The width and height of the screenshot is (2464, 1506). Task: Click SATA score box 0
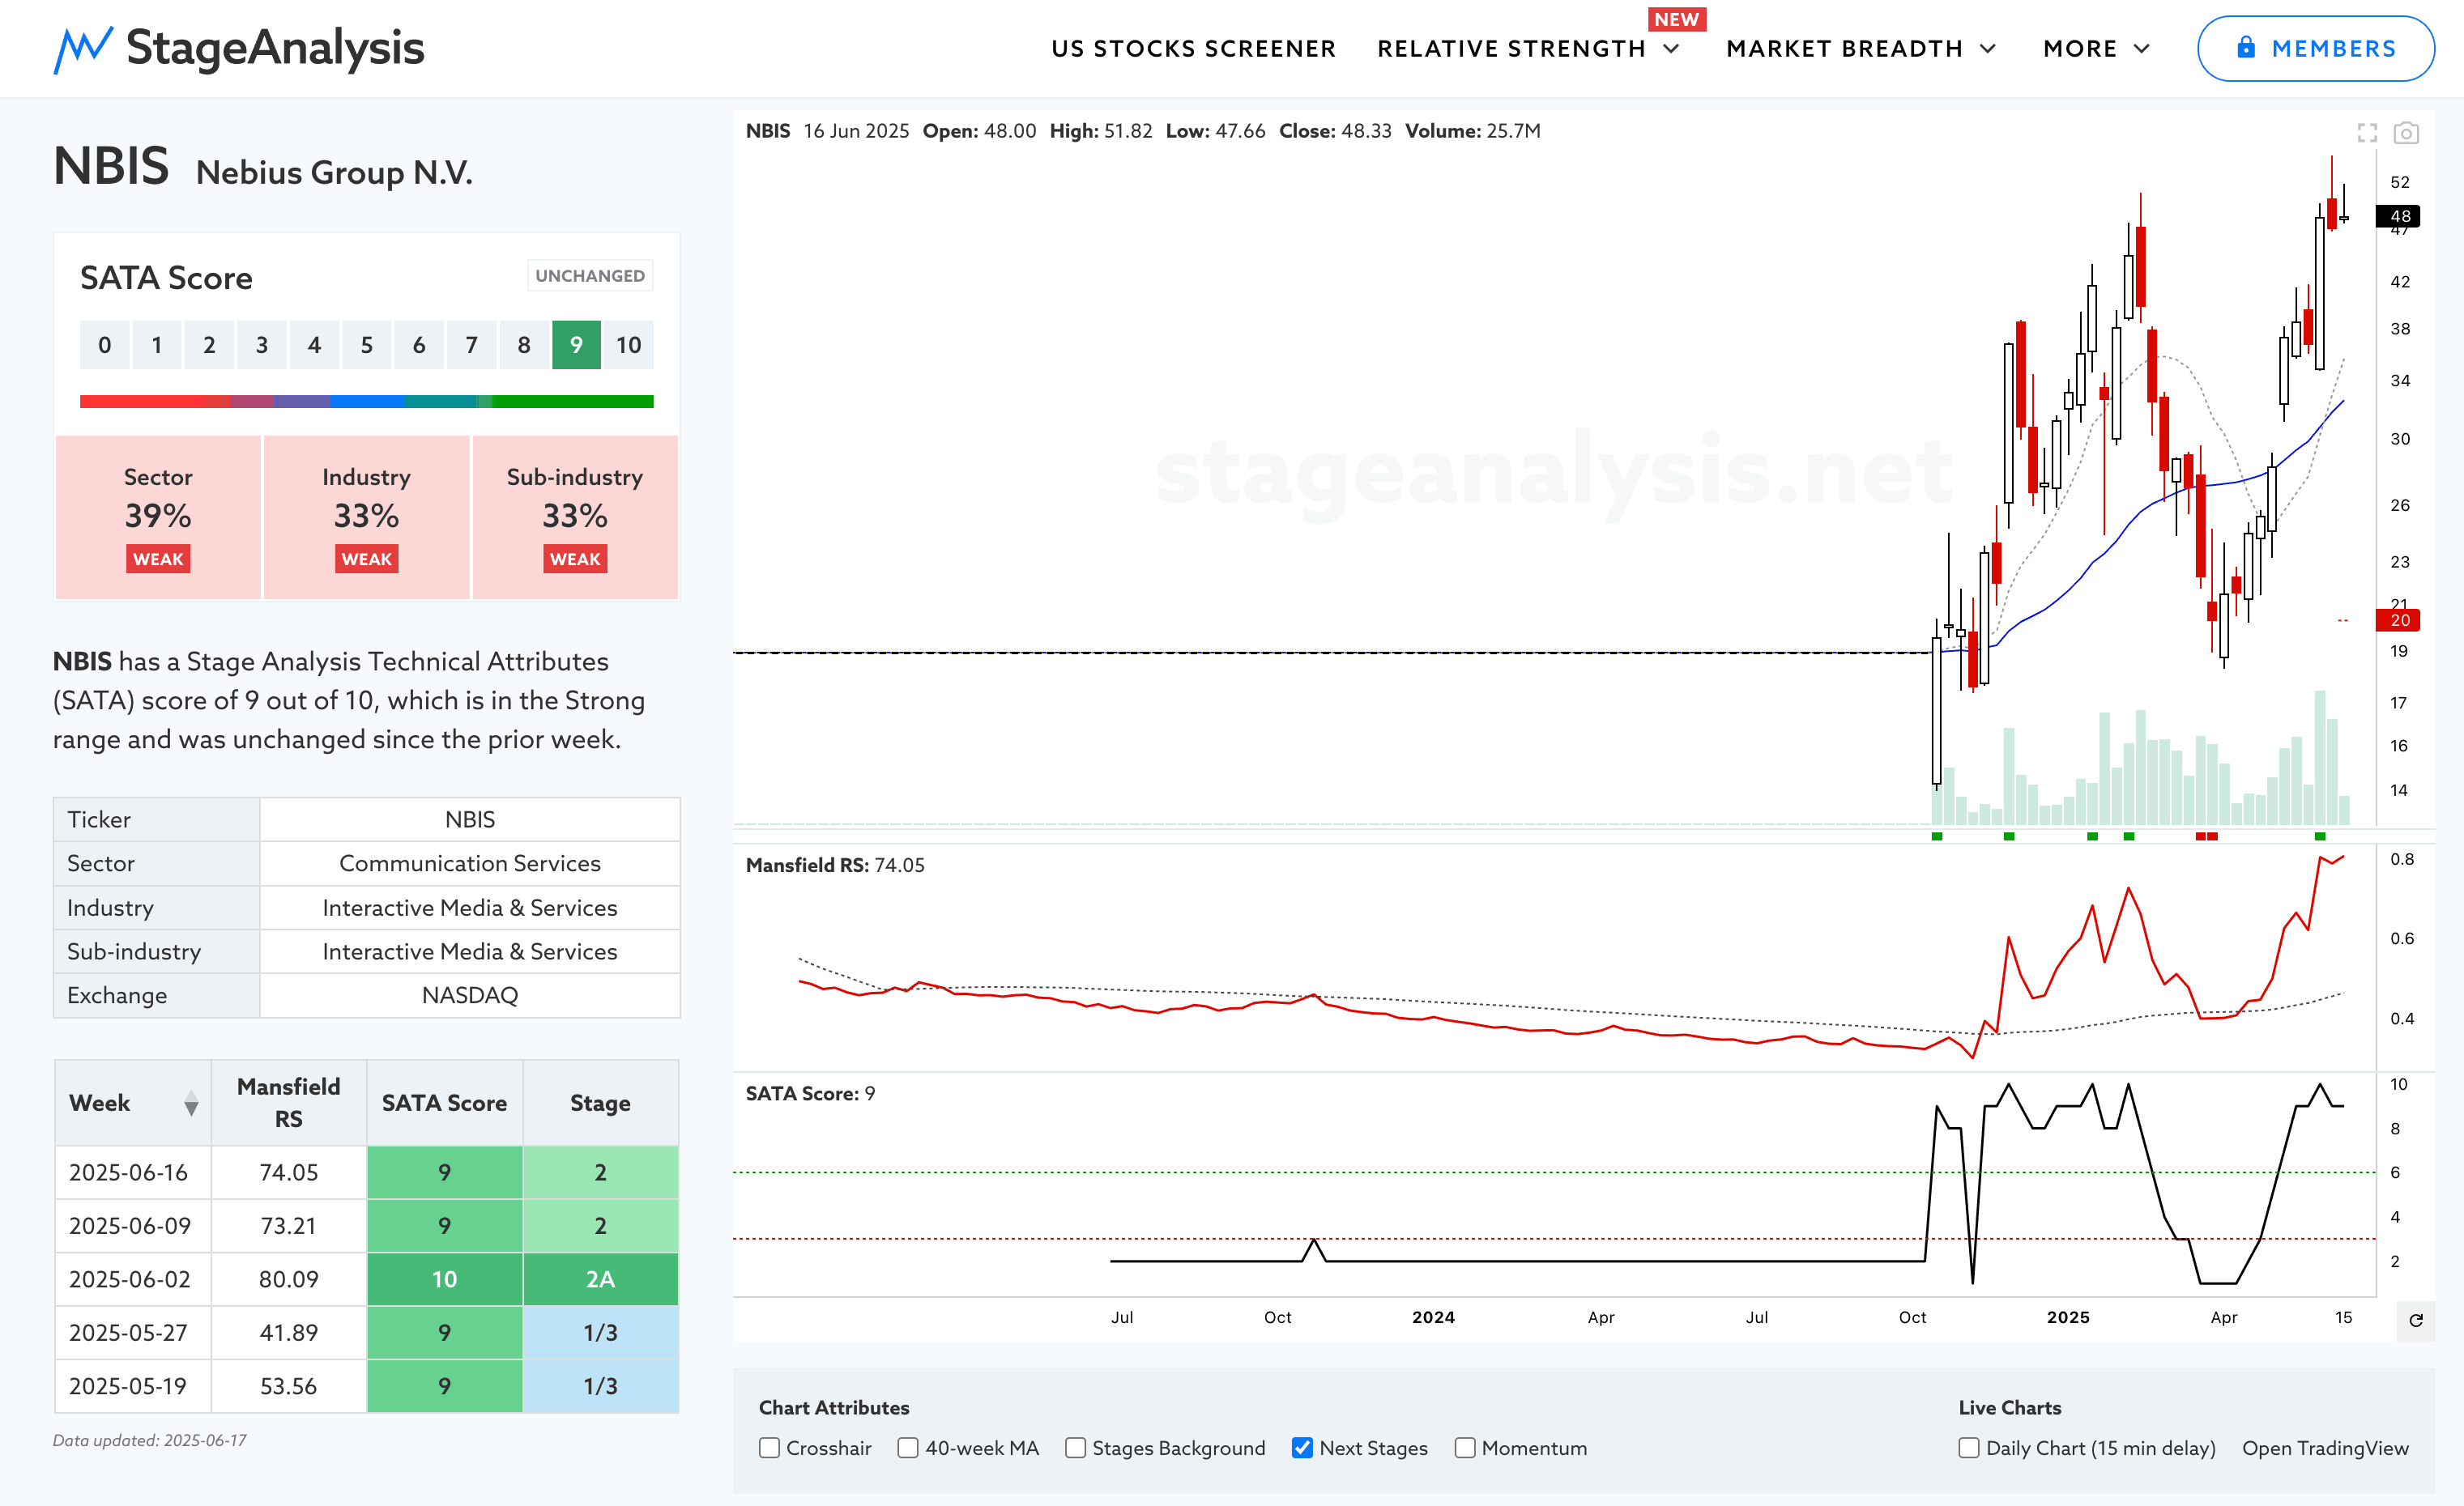(104, 345)
